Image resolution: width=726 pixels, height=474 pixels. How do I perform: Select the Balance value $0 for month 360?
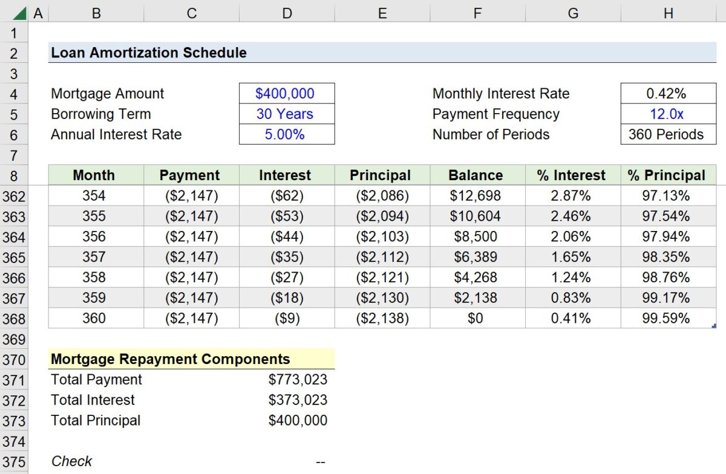(477, 318)
